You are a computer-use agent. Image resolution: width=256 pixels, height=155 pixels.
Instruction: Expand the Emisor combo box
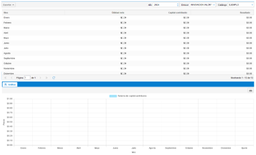[x=214, y=5]
